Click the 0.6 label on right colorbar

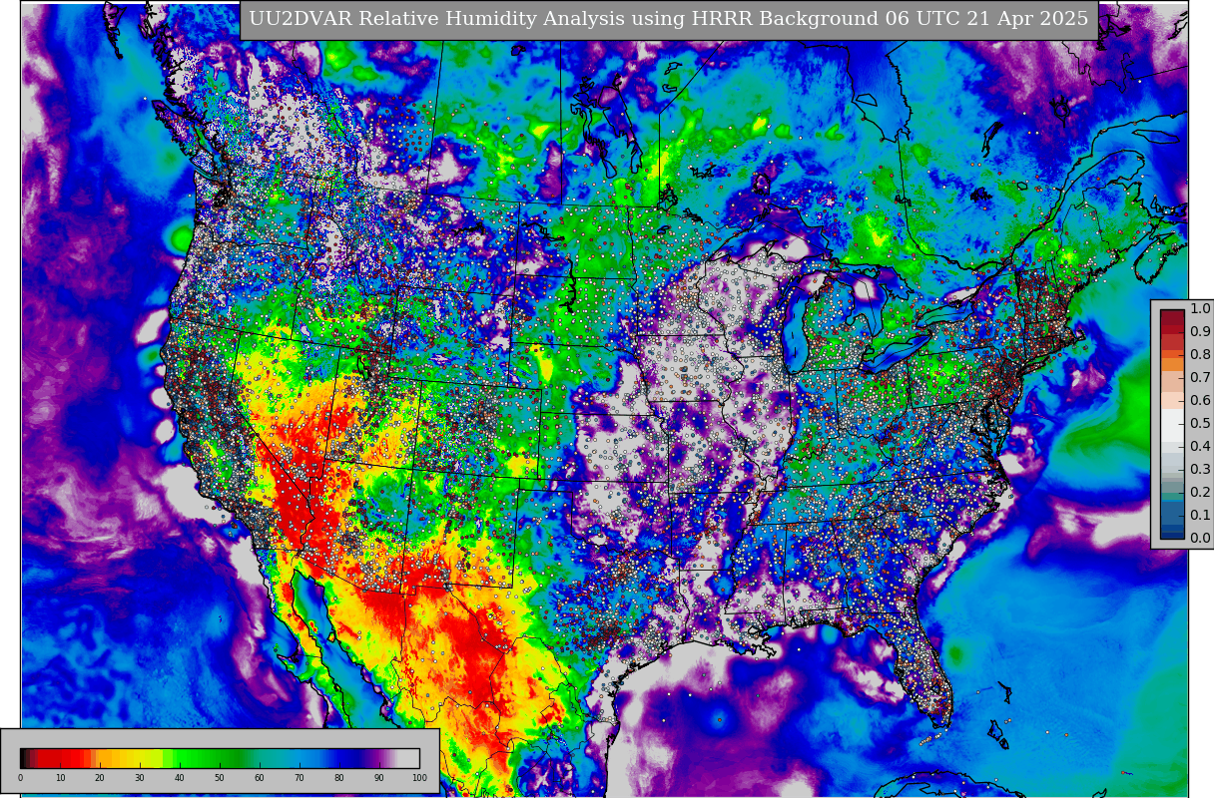(x=1200, y=400)
